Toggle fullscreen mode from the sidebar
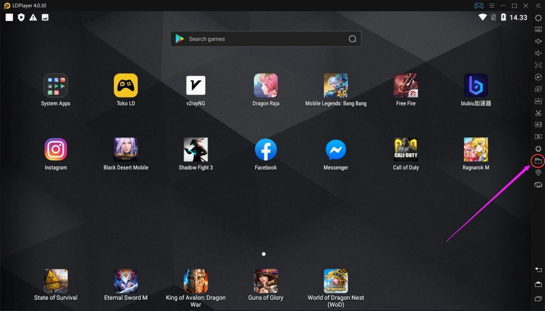The width and height of the screenshot is (545, 311). [x=538, y=65]
